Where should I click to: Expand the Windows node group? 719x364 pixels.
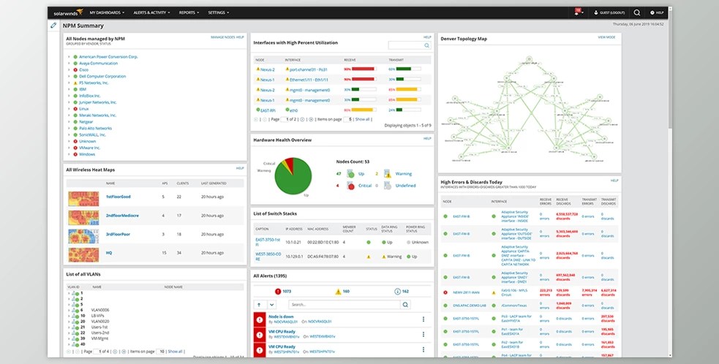(69, 154)
